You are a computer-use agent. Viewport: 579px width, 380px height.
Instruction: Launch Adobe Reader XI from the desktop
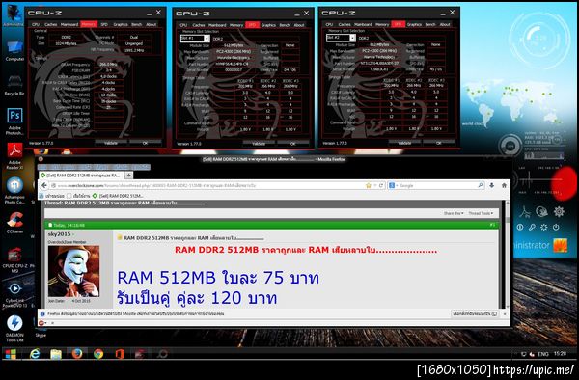click(x=14, y=155)
